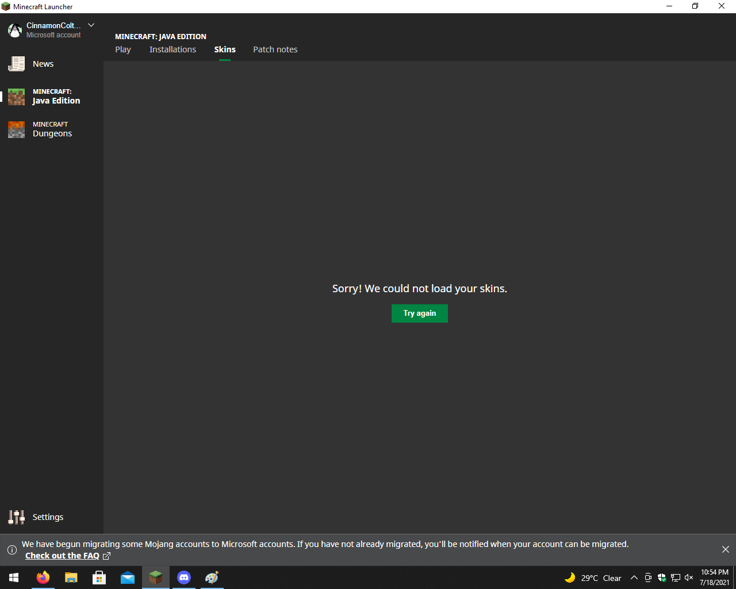Click the "MINECRAFT: JAVA EDITION" header title
This screenshot has width=736, height=589.
coord(160,36)
